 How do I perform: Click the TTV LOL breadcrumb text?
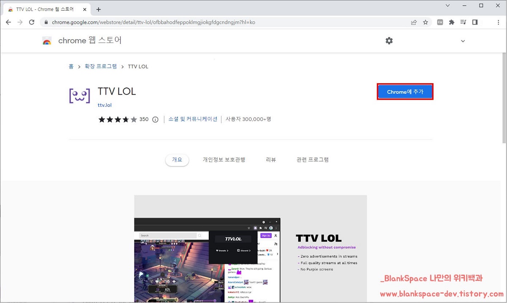point(138,67)
